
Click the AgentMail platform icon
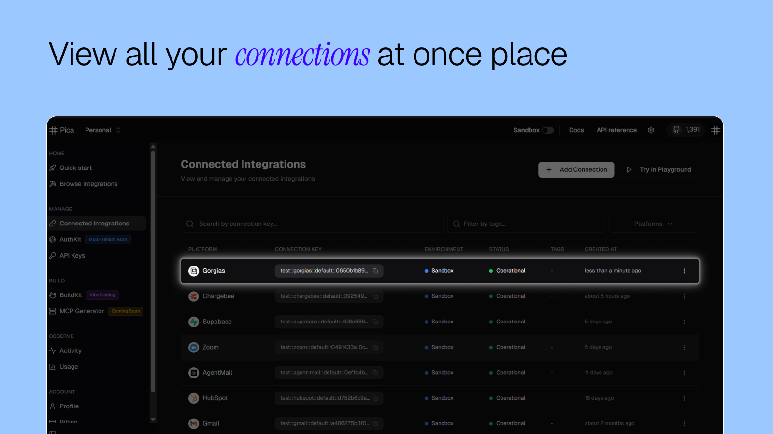tap(194, 373)
